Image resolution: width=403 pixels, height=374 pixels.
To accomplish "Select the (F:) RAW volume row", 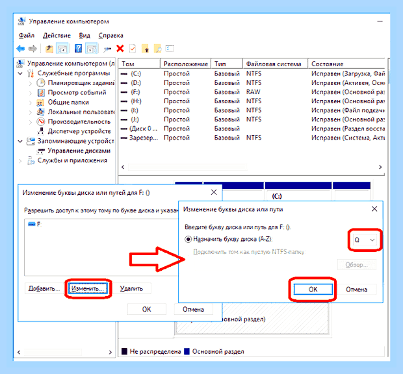I will 252,92.
